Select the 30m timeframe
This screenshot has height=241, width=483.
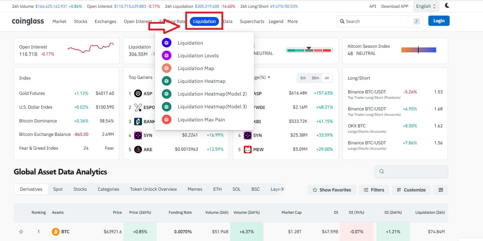pos(315,78)
